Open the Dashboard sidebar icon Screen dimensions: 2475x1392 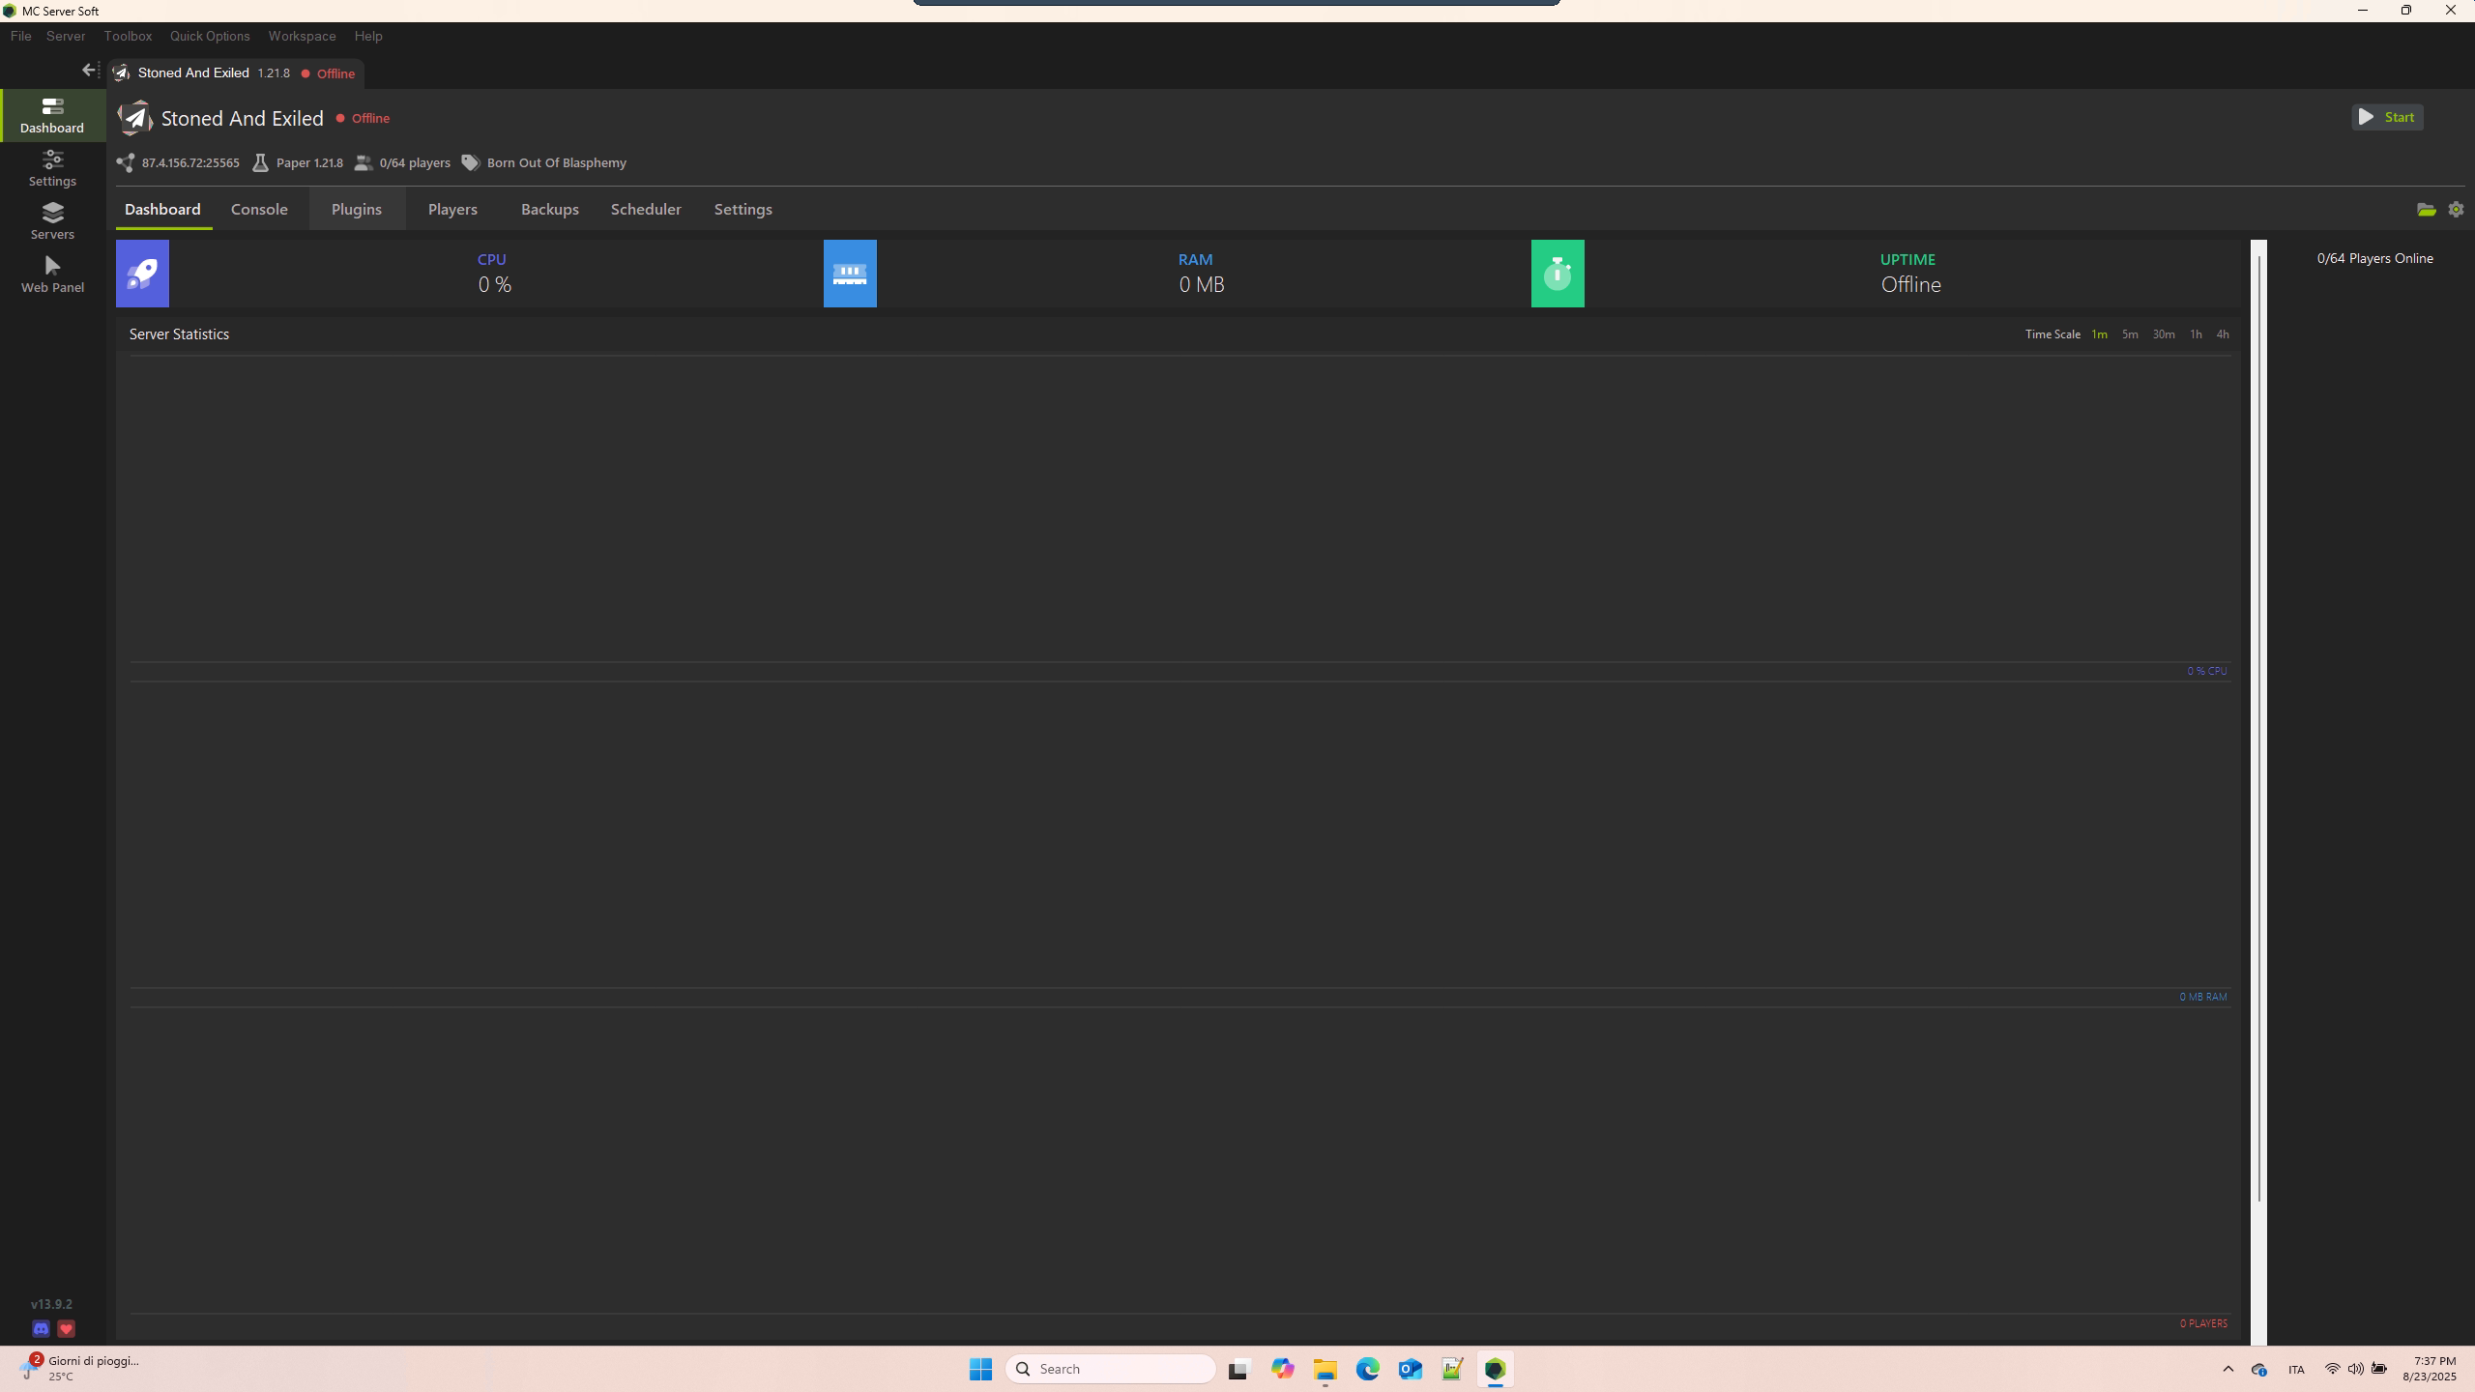[x=52, y=115]
